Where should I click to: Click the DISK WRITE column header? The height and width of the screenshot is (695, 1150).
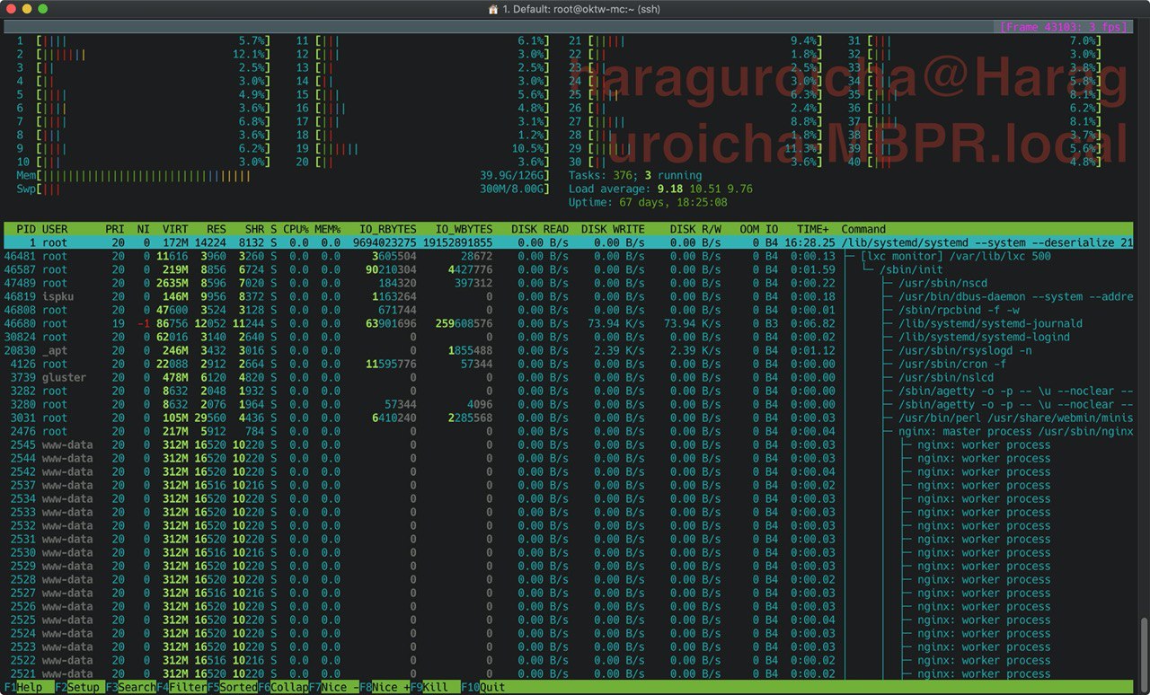coord(613,229)
